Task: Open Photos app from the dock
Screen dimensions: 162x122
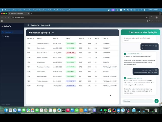Action: pos(33,110)
